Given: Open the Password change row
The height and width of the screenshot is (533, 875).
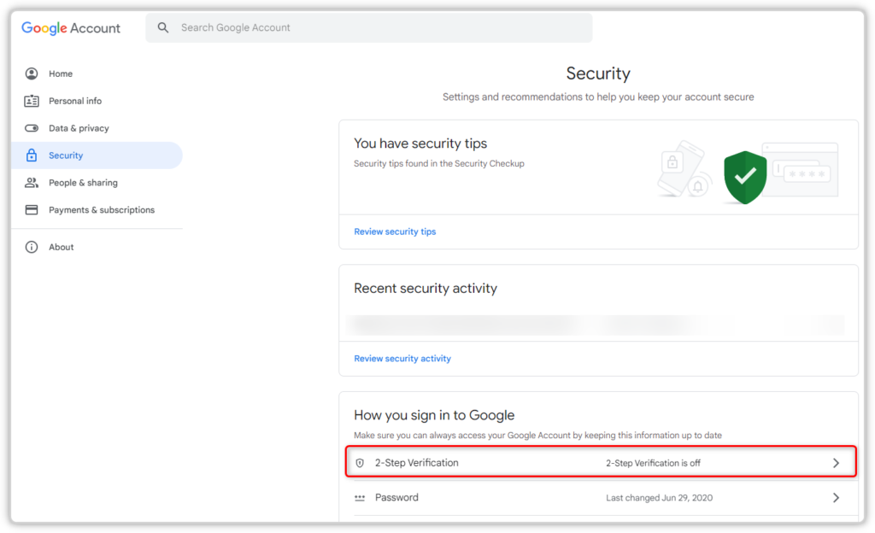Looking at the screenshot, I should (598, 497).
